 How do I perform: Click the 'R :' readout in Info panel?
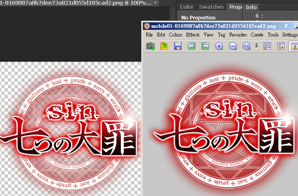click(259, 16)
